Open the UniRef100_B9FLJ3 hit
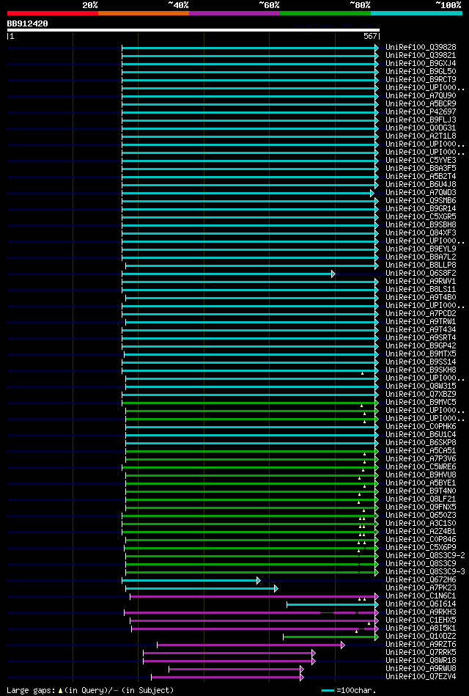This screenshot has width=469, height=696. click(421, 120)
